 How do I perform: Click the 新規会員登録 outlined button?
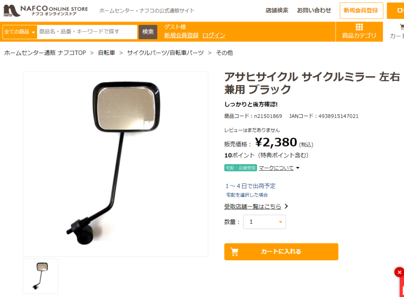361,11
